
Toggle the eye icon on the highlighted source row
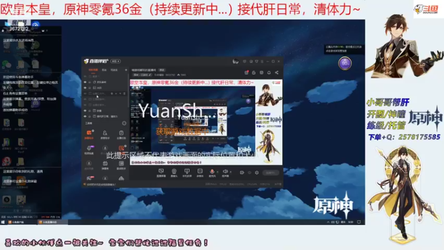85,93
